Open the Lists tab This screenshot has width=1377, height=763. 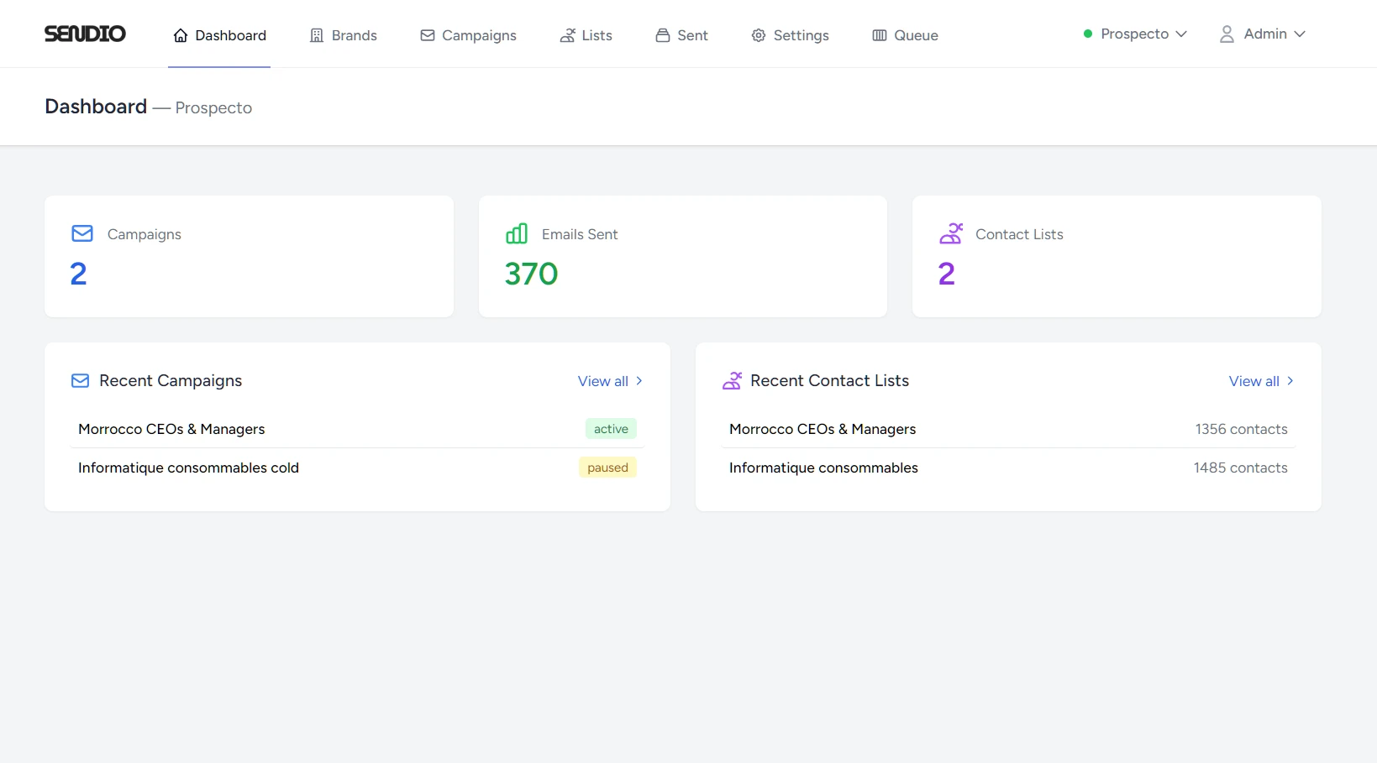pyautogui.click(x=586, y=35)
